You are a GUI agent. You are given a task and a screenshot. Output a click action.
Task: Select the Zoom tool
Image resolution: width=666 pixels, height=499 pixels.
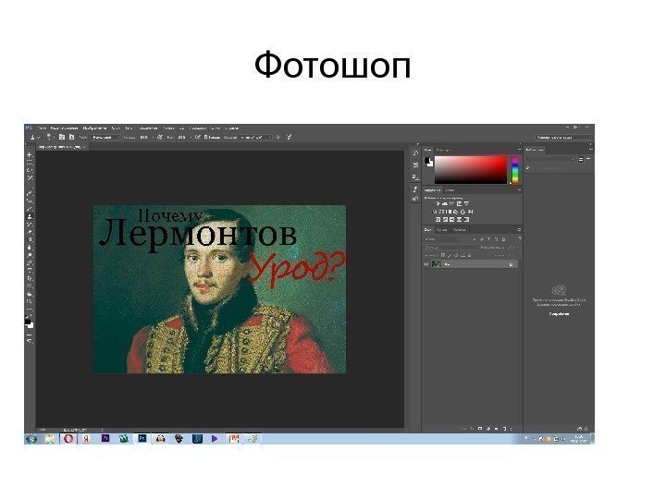coord(30,301)
